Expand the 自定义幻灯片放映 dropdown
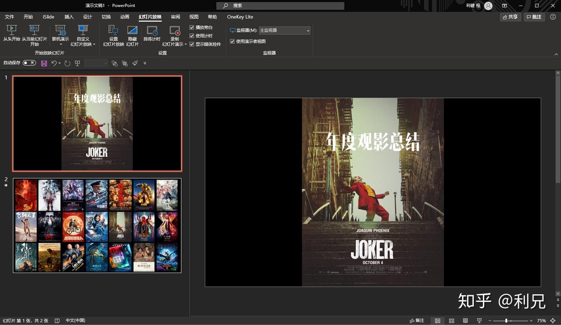The height and width of the screenshot is (325, 561). [94, 44]
